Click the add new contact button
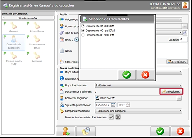 (x=66, y=131)
